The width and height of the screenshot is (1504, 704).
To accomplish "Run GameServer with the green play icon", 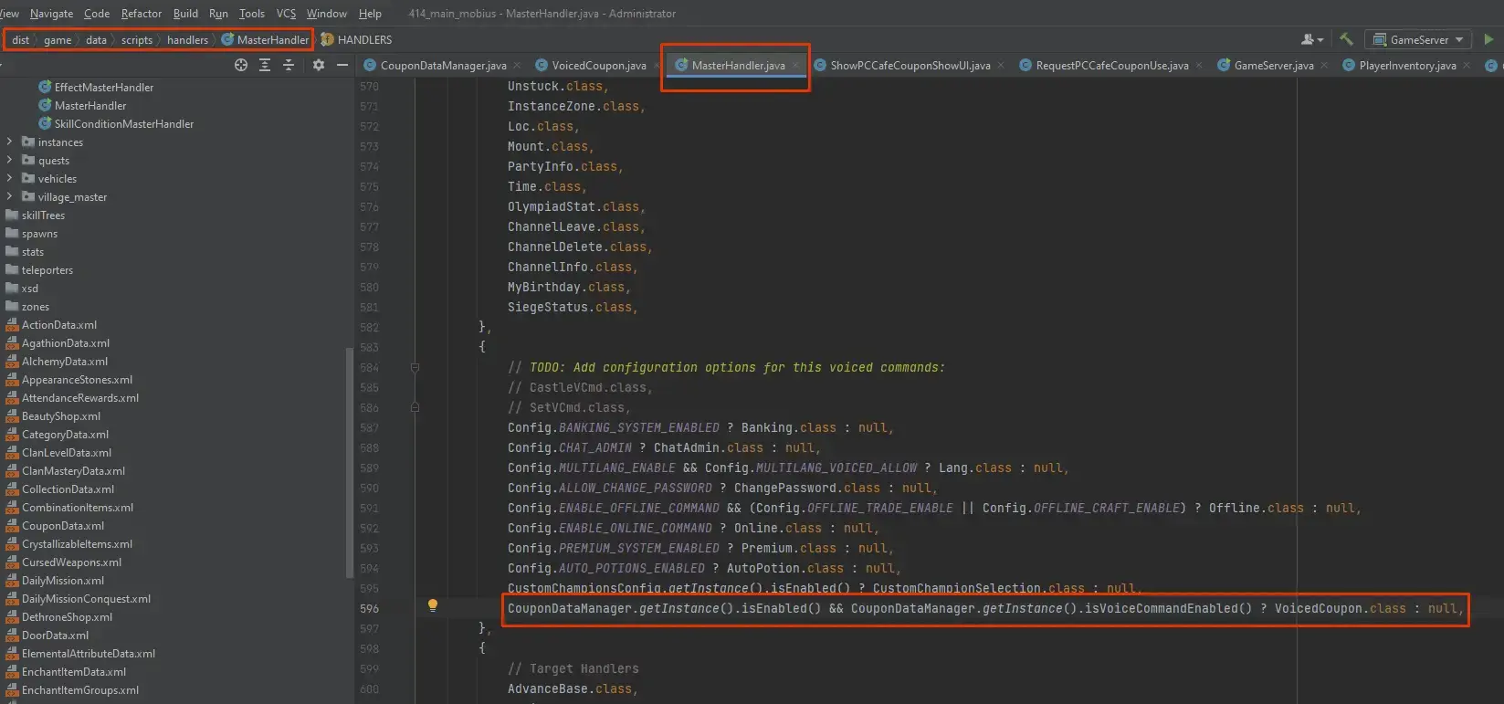I will (1488, 39).
